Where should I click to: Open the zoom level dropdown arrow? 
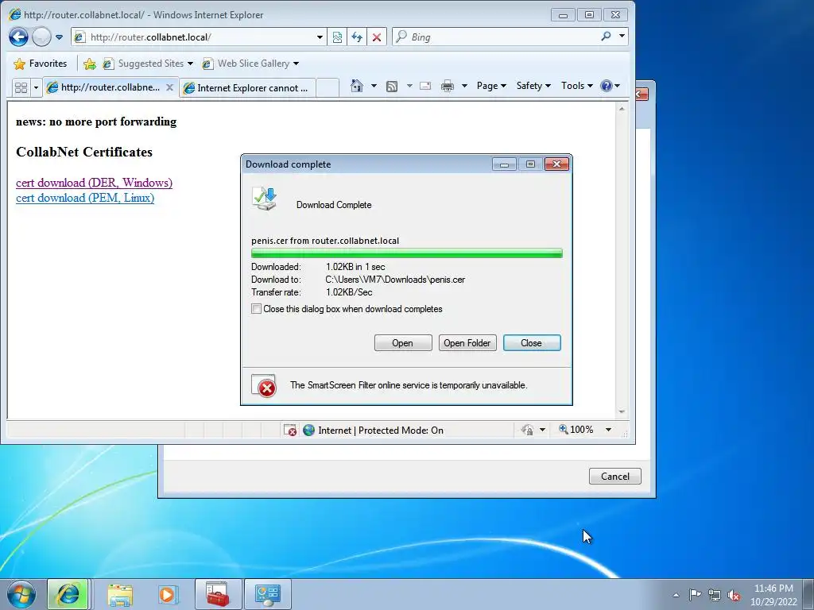point(608,430)
